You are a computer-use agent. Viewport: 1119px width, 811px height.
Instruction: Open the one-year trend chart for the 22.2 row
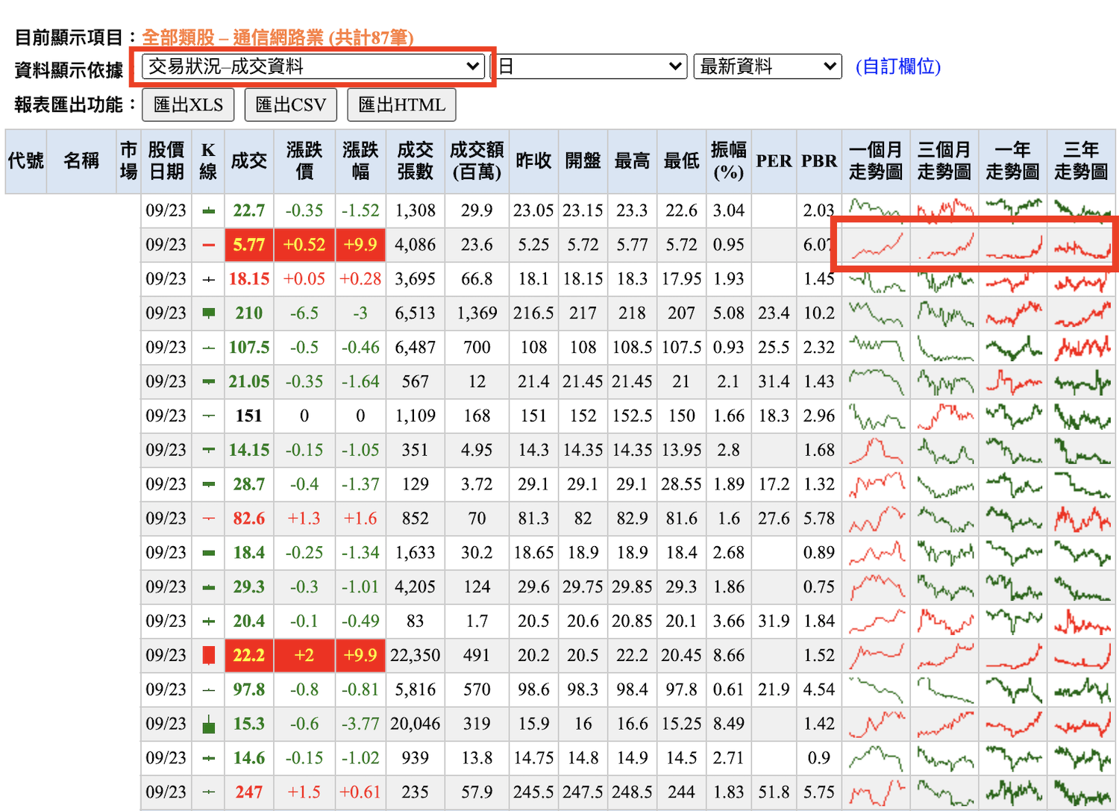click(x=1013, y=656)
